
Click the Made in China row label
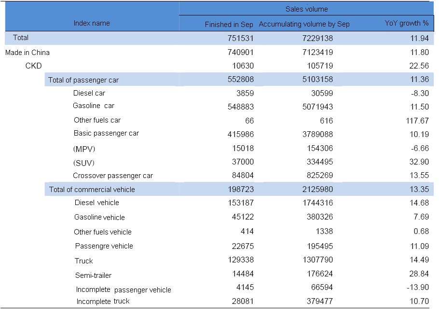coord(27,52)
